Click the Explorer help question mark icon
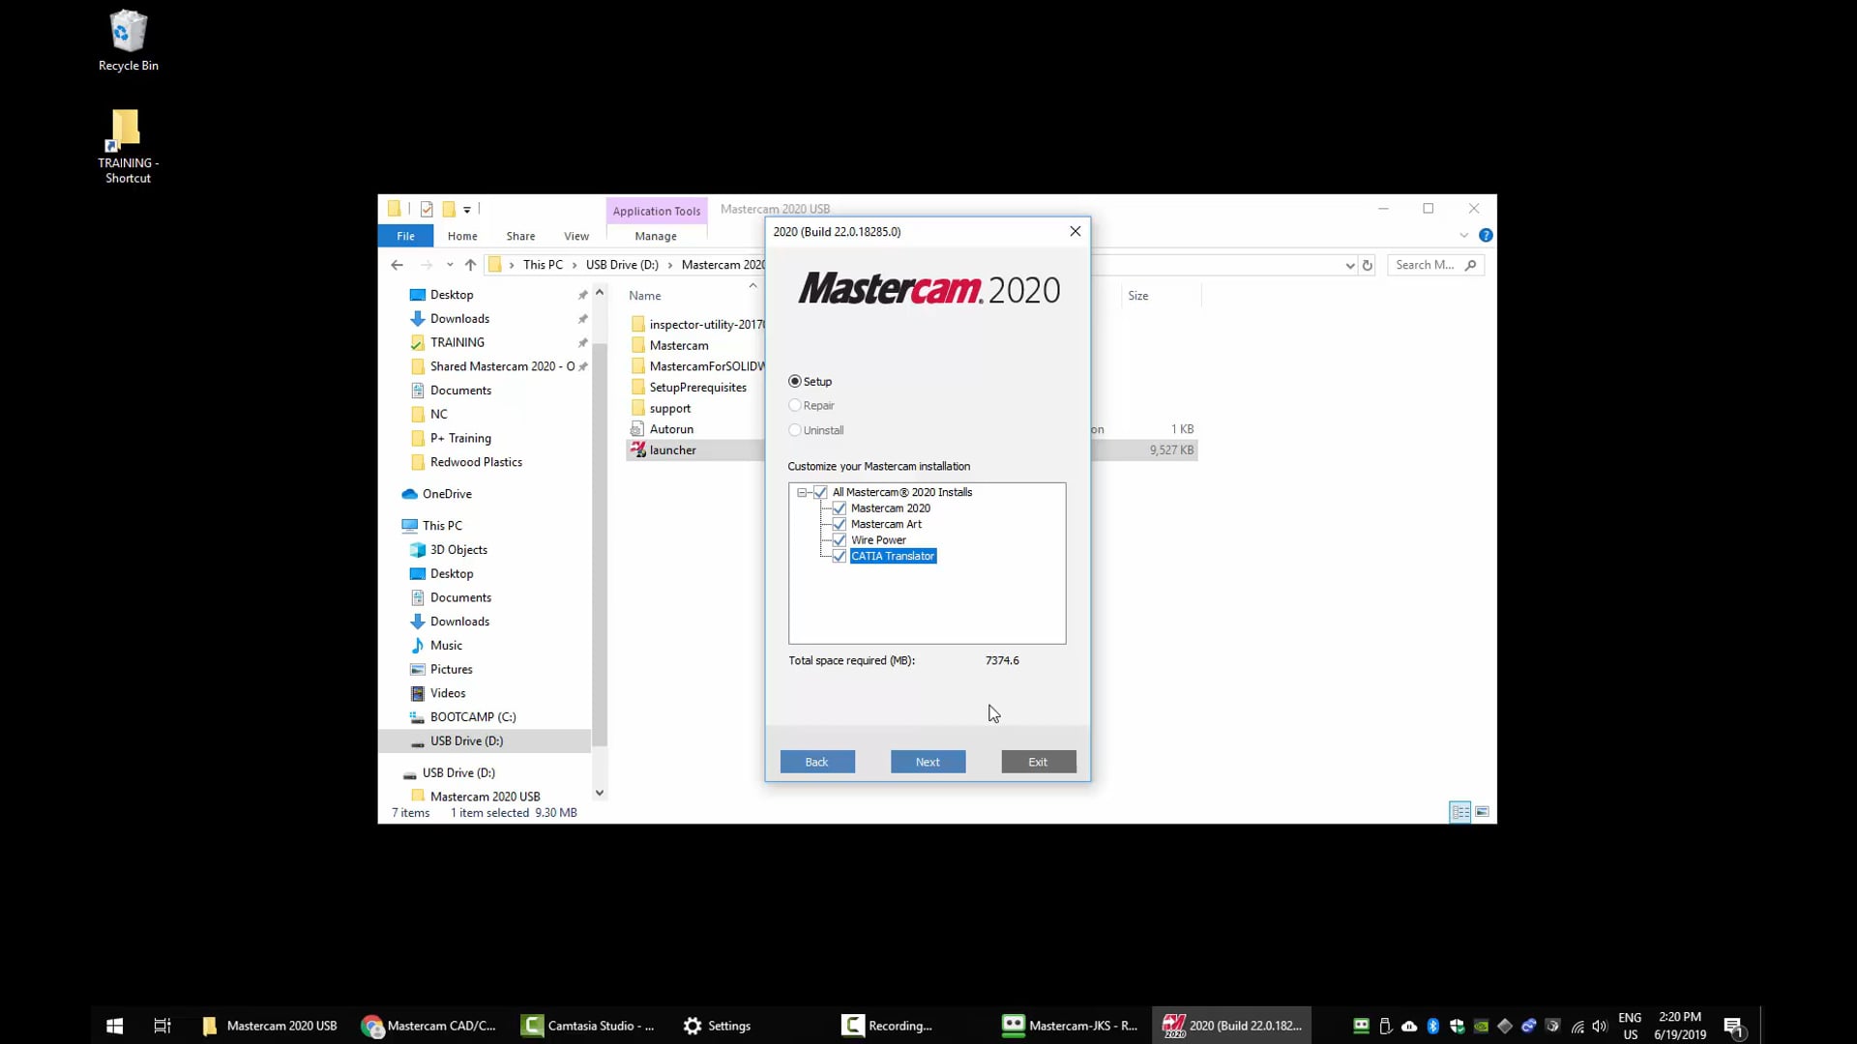The height and width of the screenshot is (1044, 1857). pyautogui.click(x=1486, y=235)
